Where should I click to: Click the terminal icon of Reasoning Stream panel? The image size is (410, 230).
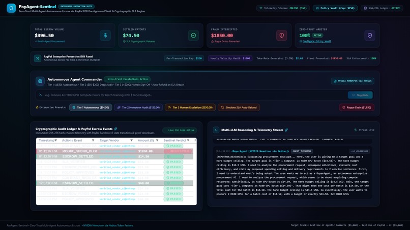[216, 130]
